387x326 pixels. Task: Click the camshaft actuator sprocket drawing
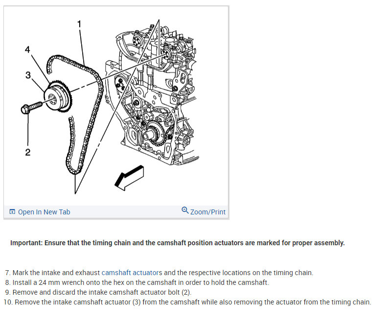point(58,96)
